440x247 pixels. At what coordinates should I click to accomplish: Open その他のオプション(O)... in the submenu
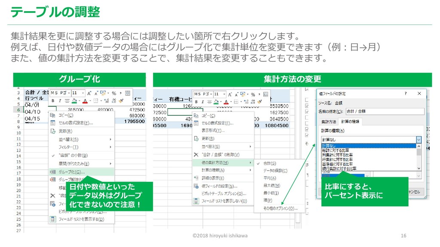(279, 208)
